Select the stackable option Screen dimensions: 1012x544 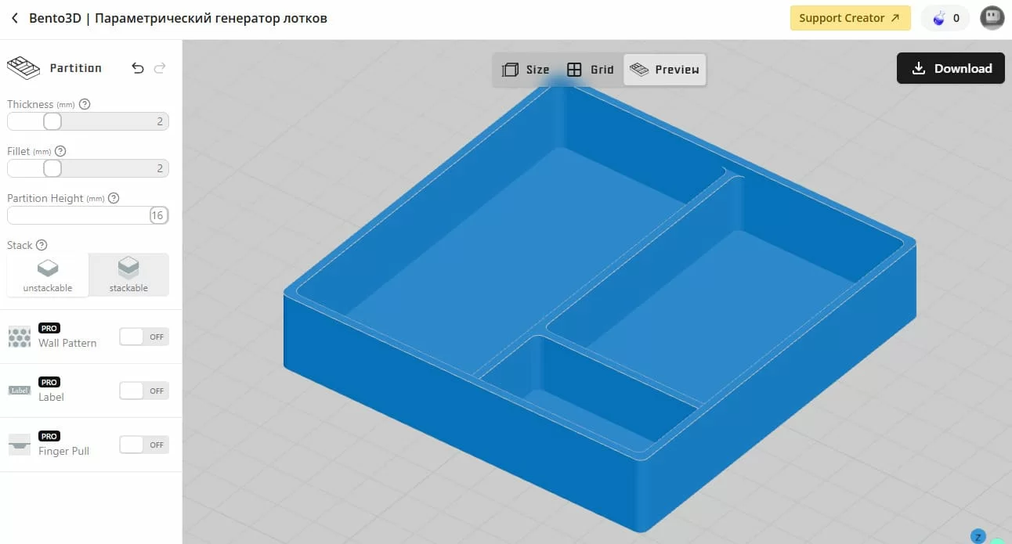128,275
